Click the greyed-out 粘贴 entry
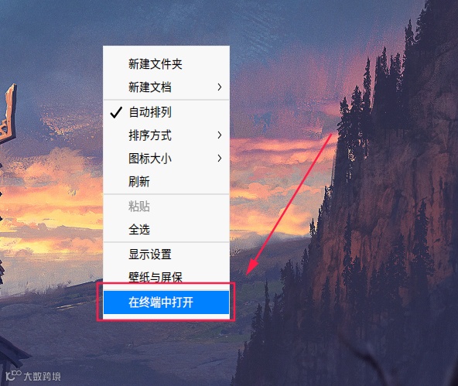The height and width of the screenshot is (386, 458). pyautogui.click(x=166, y=207)
